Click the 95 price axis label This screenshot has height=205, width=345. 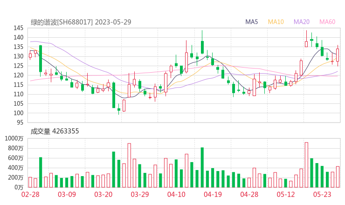[20, 123]
